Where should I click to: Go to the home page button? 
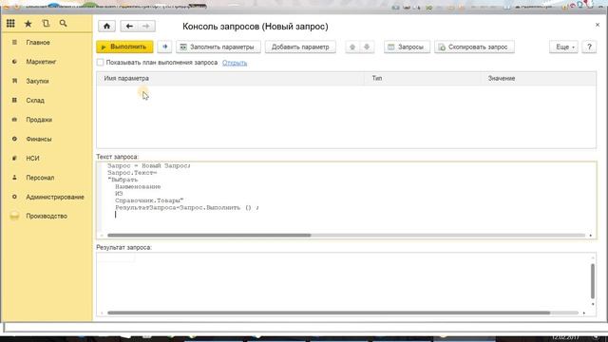pyautogui.click(x=106, y=26)
